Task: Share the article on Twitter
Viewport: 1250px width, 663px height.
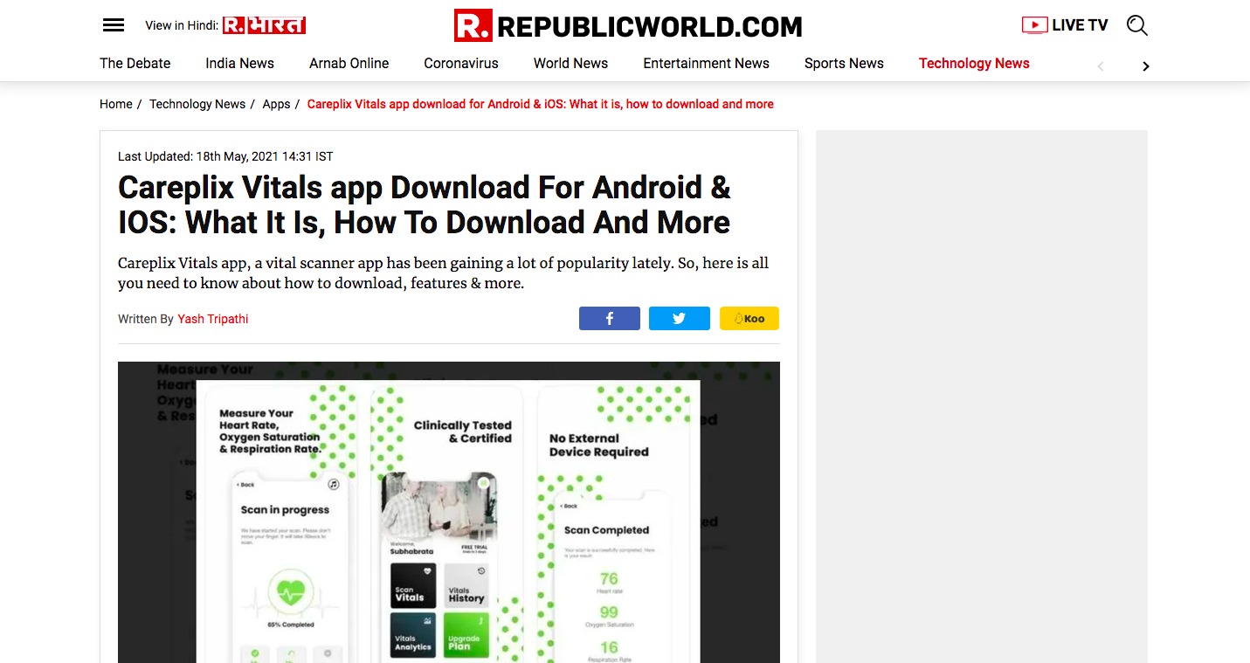Action: click(x=680, y=319)
